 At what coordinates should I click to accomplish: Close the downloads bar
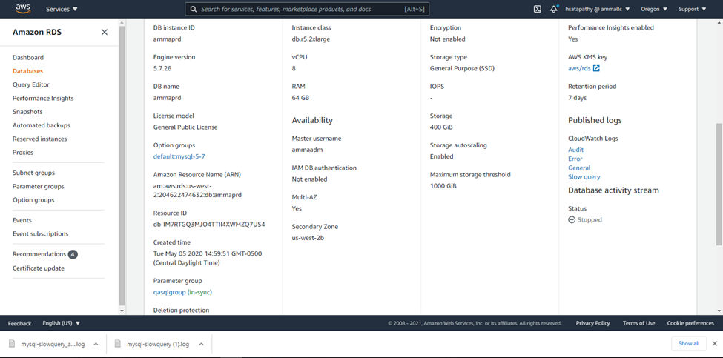pyautogui.click(x=714, y=343)
